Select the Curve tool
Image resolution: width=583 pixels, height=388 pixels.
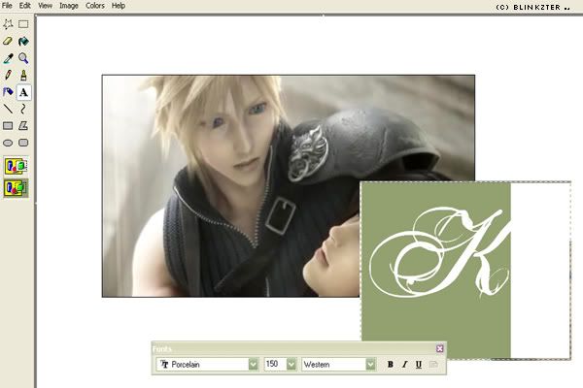(x=23, y=109)
